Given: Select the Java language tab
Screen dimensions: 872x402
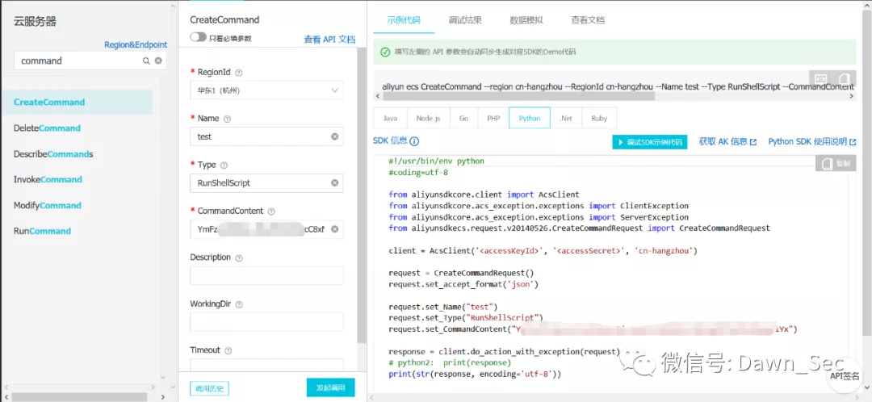Looking at the screenshot, I should click(391, 119).
